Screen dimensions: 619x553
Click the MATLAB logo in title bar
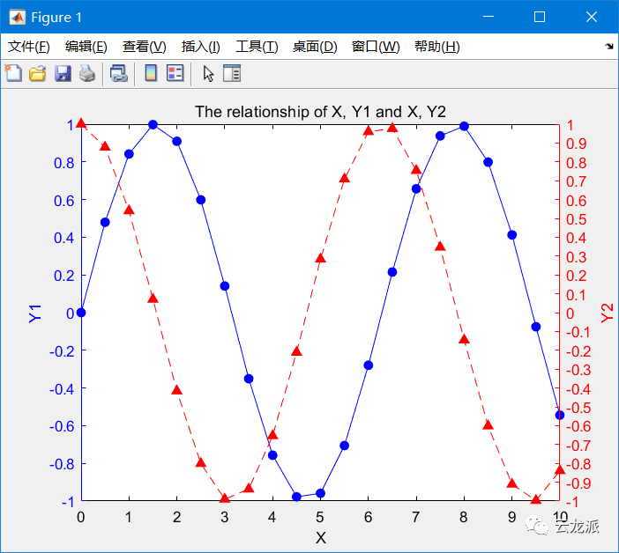17,17
